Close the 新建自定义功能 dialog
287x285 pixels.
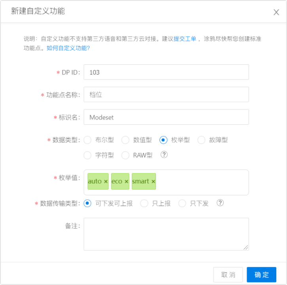[x=276, y=12]
